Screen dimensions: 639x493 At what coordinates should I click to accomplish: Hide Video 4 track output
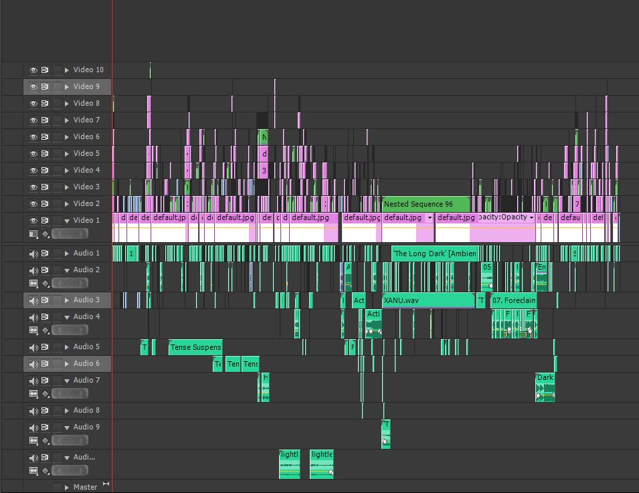tap(33, 171)
